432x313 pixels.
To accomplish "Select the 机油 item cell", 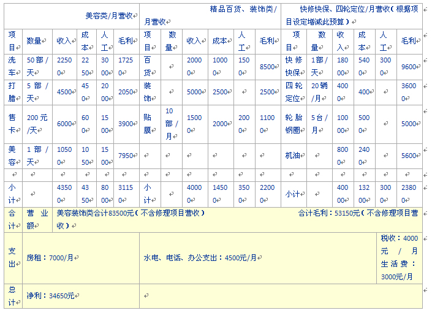I will pos(295,156).
